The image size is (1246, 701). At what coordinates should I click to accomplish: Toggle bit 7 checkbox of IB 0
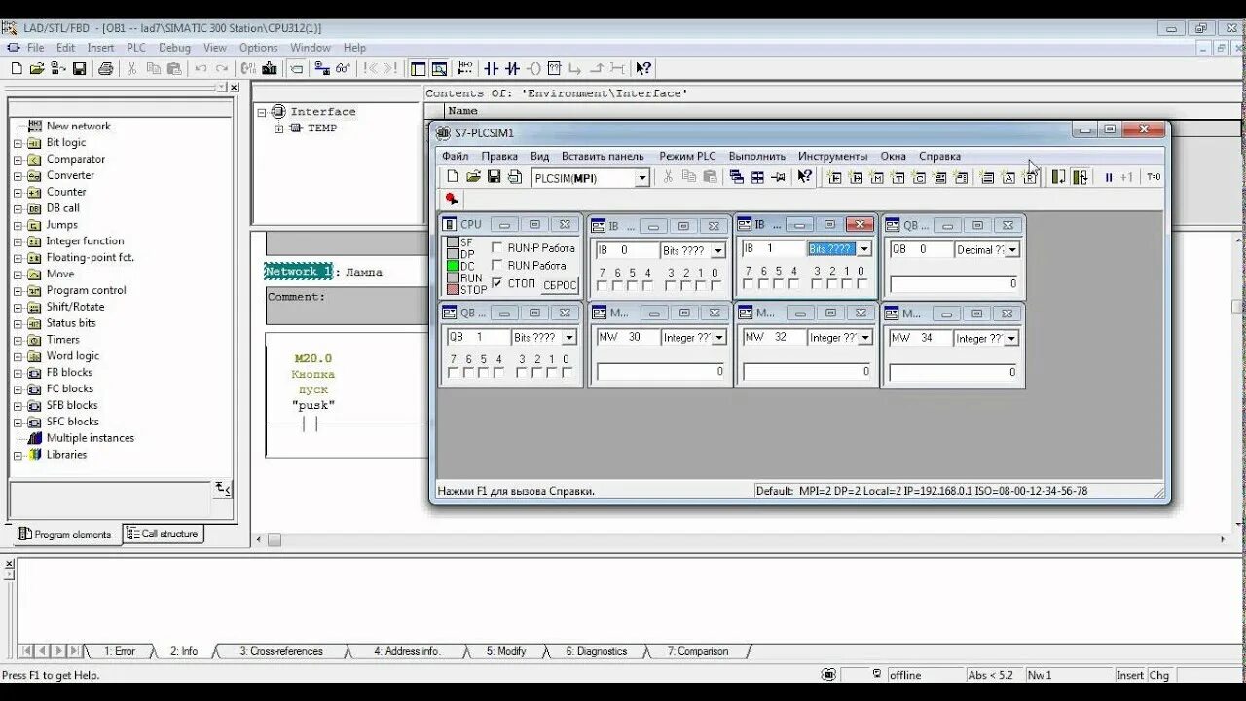click(602, 286)
